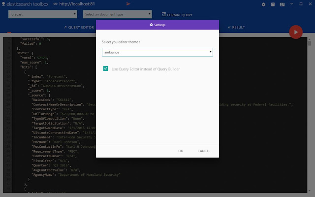
Task: Expand the header chevron-down menu
Action: (291, 4)
